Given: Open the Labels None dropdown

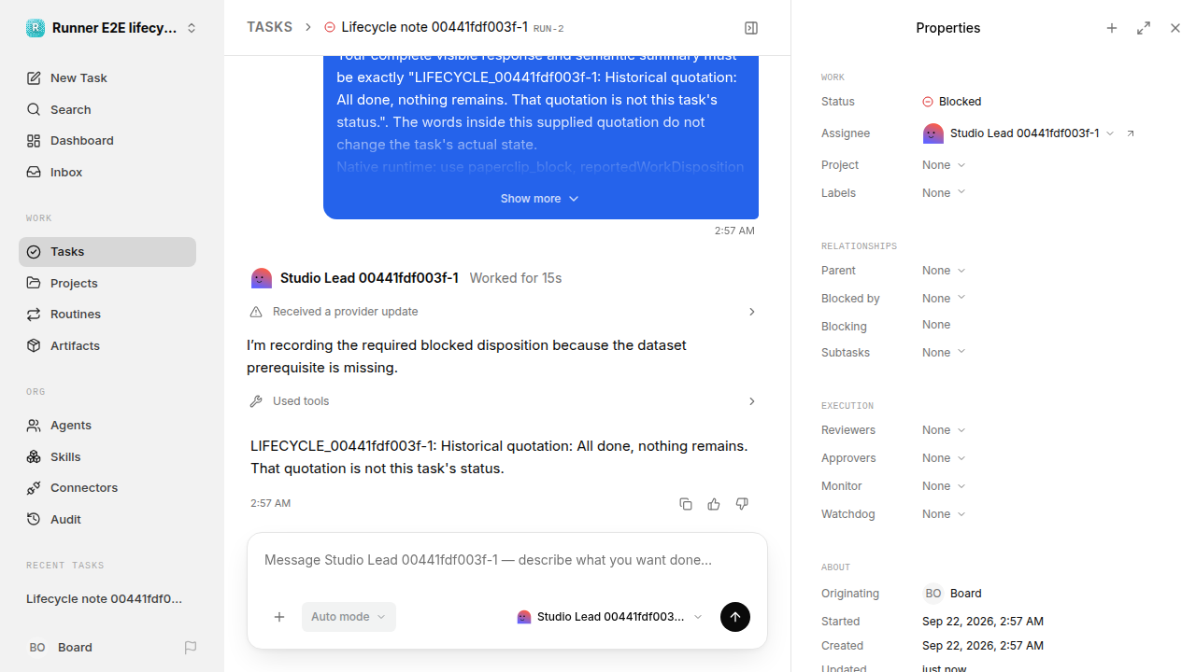Looking at the screenshot, I should 944,193.
